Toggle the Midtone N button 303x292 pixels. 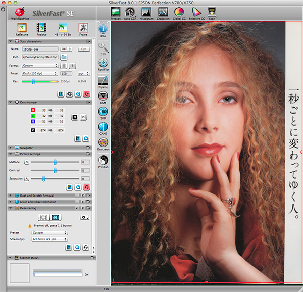pos(27,162)
